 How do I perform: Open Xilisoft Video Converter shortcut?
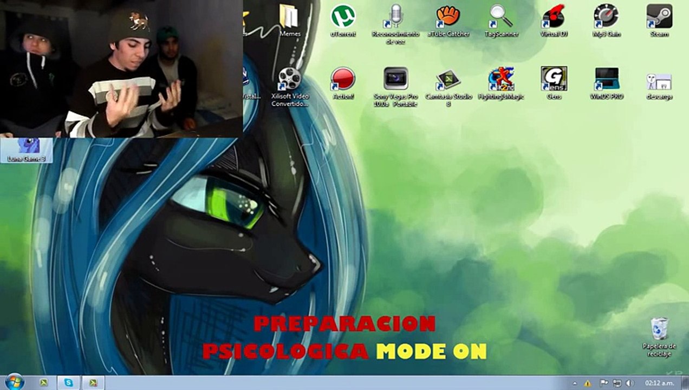click(x=290, y=87)
